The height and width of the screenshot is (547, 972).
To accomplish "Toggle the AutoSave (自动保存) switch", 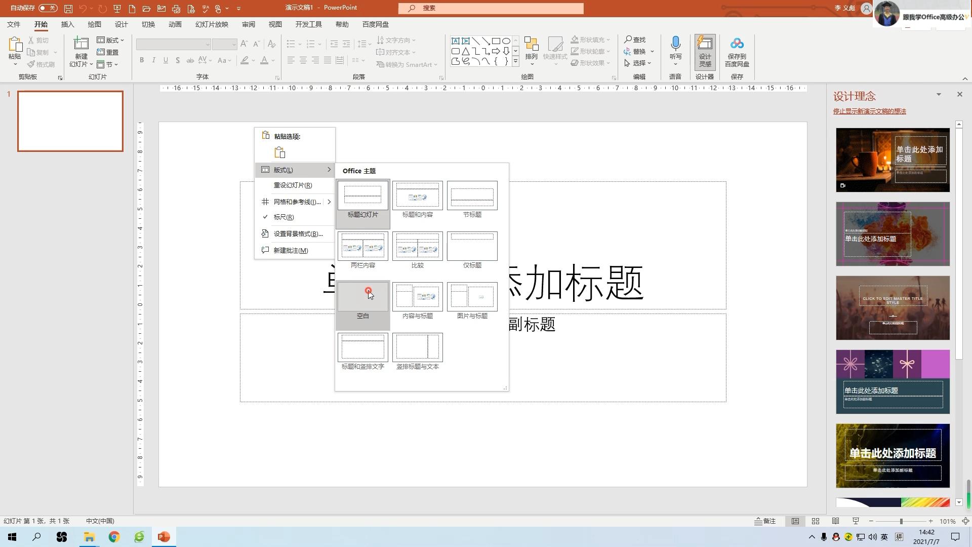I will [x=48, y=8].
